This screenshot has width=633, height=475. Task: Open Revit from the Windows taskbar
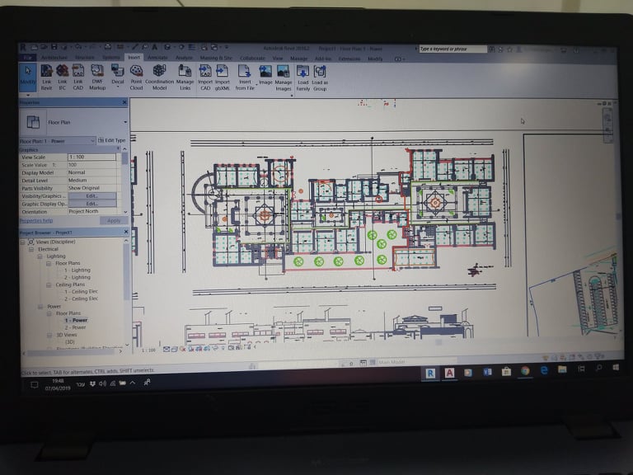click(430, 374)
